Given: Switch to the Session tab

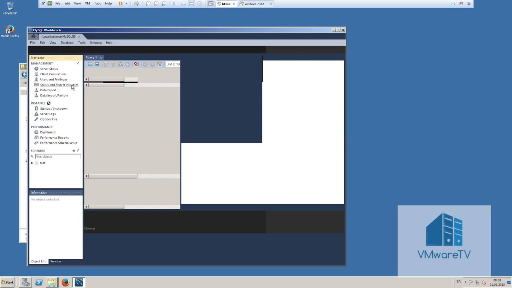Looking at the screenshot, I should 56,261.
